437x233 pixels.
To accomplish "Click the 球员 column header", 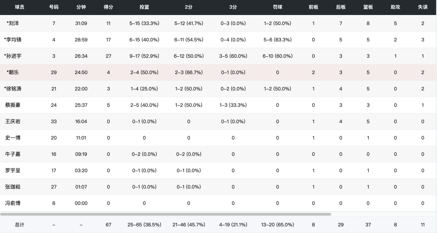I will pos(20,7).
